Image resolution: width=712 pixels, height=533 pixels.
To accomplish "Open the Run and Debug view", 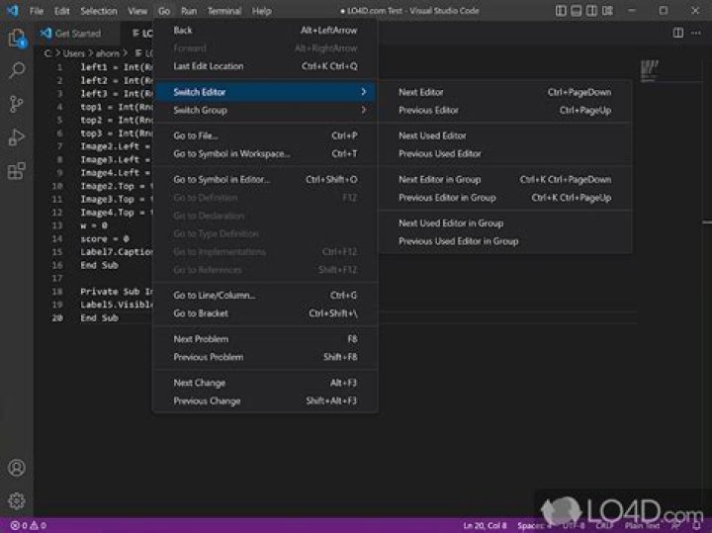I will point(17,137).
